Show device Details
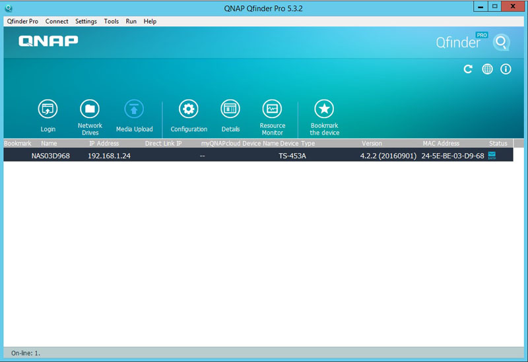The height and width of the screenshot is (362, 528). (x=230, y=109)
